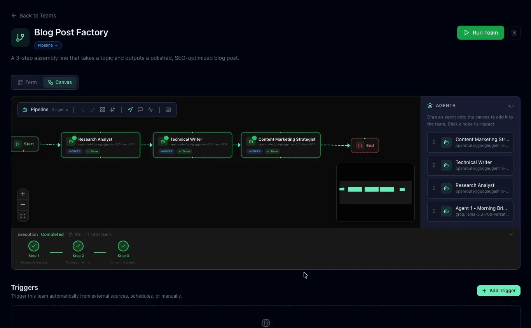Delete team with the trash icon
The height and width of the screenshot is (328, 531).
[514, 33]
